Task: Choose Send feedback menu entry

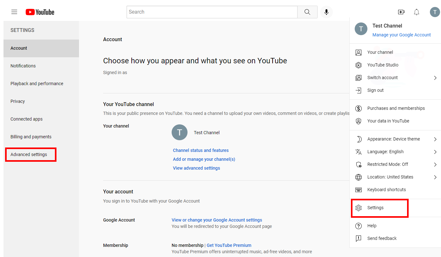Action: tap(395, 238)
